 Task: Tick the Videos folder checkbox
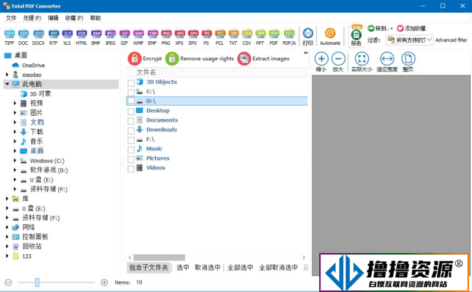[x=131, y=169]
